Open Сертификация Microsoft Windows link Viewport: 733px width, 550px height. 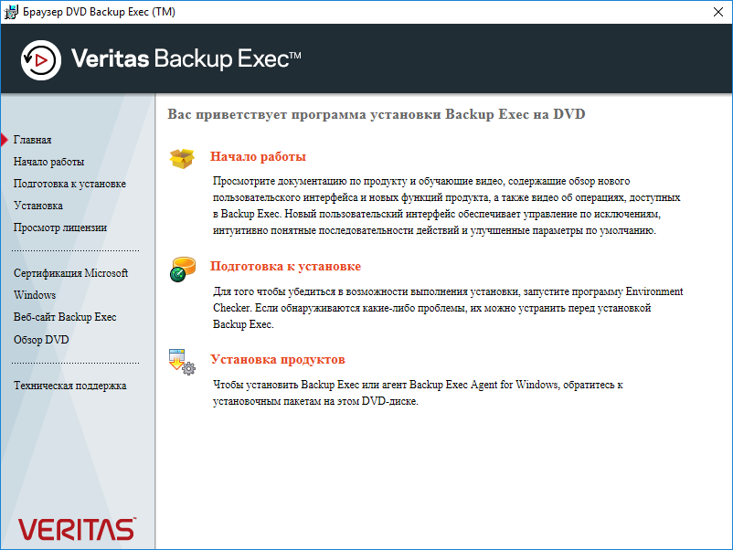[70, 283]
